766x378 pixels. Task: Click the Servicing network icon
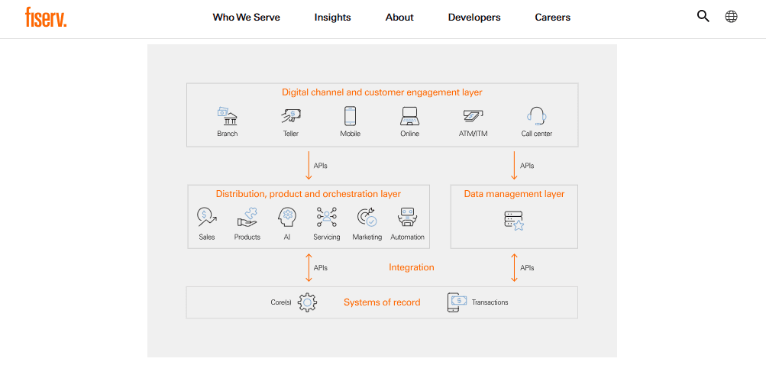(326, 218)
